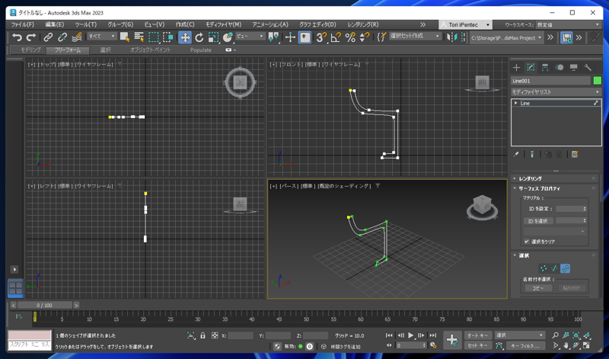The height and width of the screenshot is (359, 609).
Task: Click the Edit Named Selection Sets icon
Action: click(382, 37)
